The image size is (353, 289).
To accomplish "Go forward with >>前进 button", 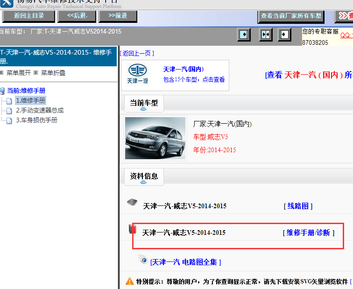I will tap(118, 16).
